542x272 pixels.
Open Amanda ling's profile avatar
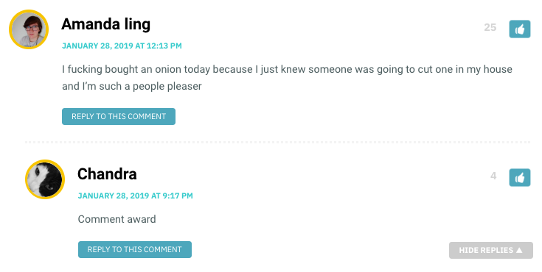[x=29, y=29]
